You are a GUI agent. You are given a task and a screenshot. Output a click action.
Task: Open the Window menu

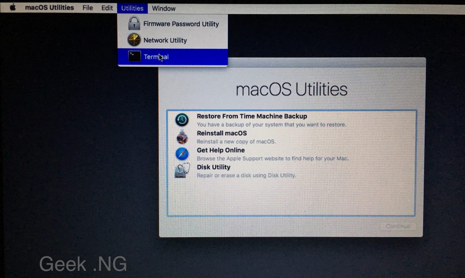[163, 8]
